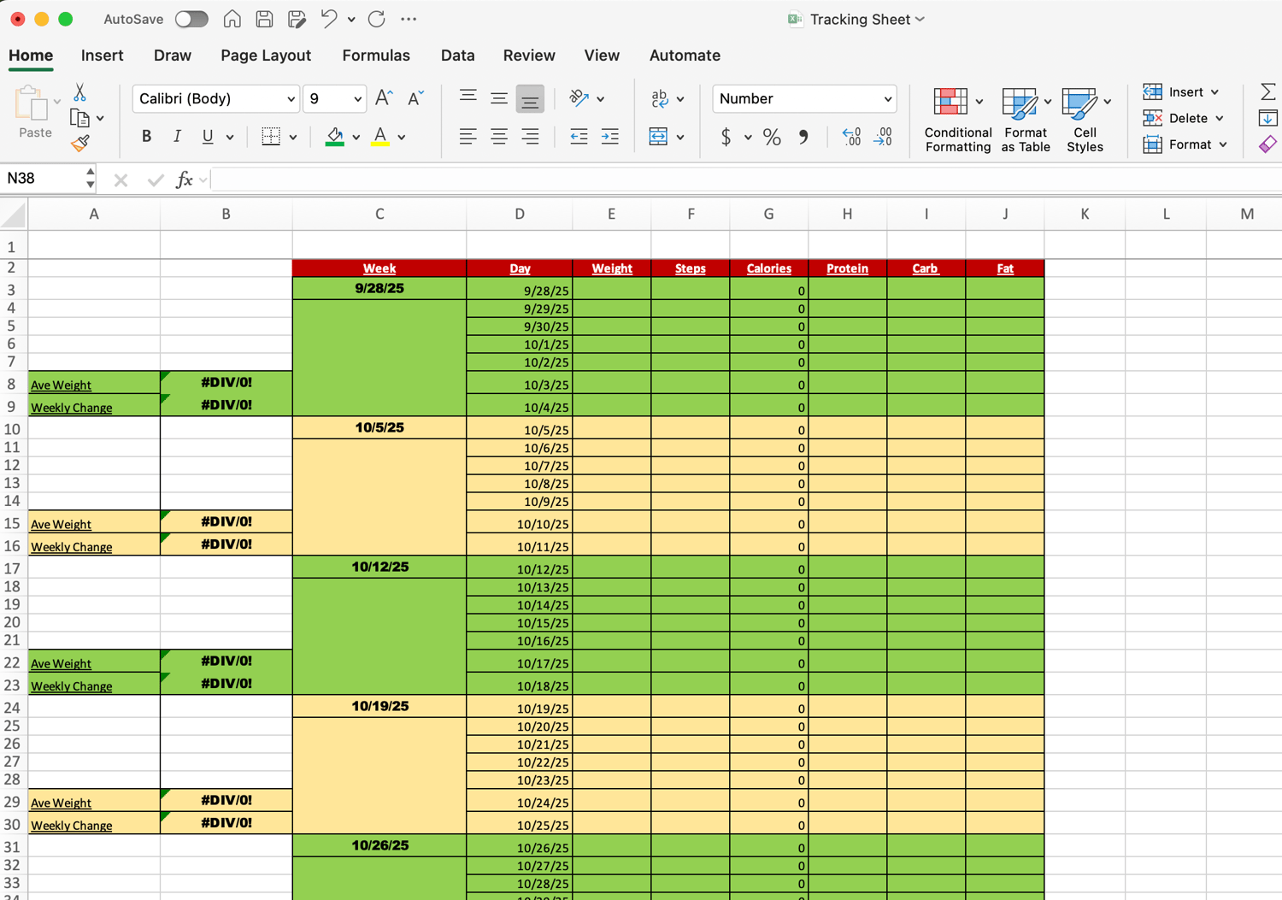Open the Number format dropdown

click(803, 98)
